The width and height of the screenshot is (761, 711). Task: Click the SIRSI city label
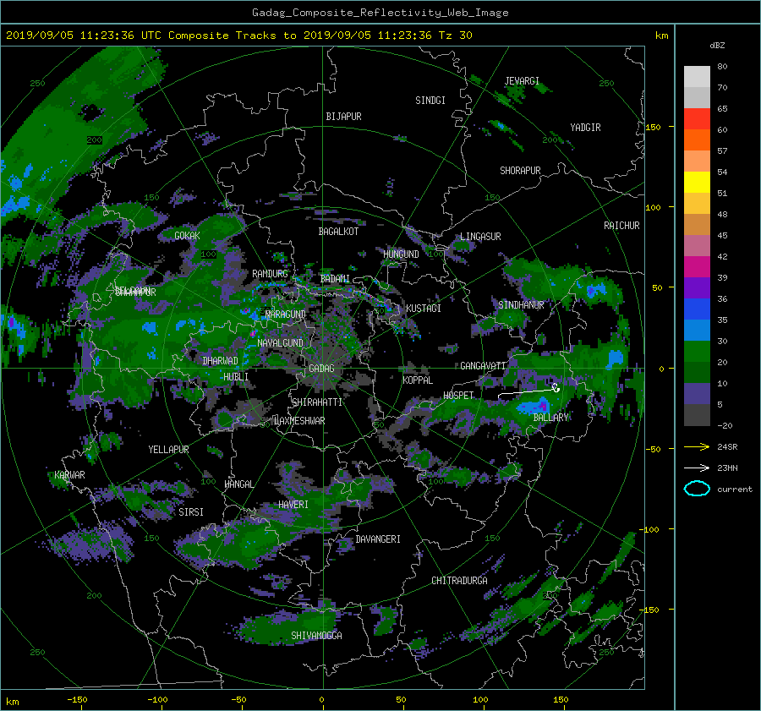click(191, 512)
